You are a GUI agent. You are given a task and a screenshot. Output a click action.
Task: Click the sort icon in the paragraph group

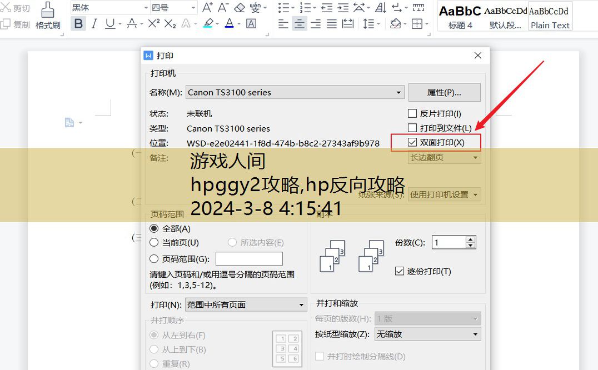coord(380,7)
